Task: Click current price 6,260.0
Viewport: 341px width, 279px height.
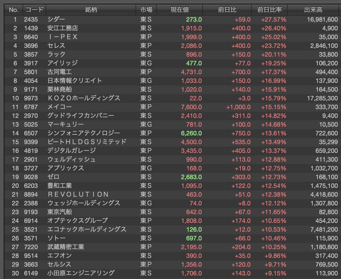Action: tap(191, 133)
